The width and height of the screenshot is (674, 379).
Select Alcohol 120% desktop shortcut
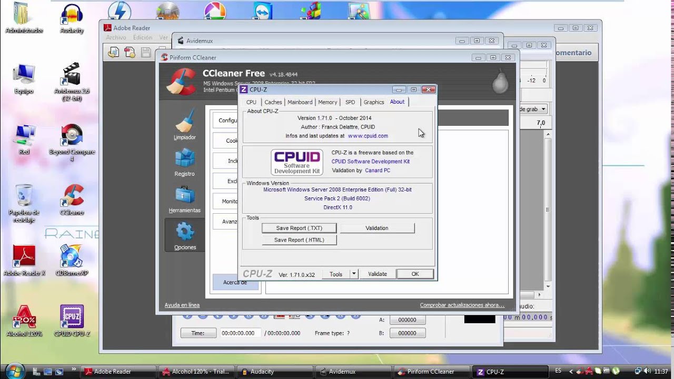(x=24, y=321)
